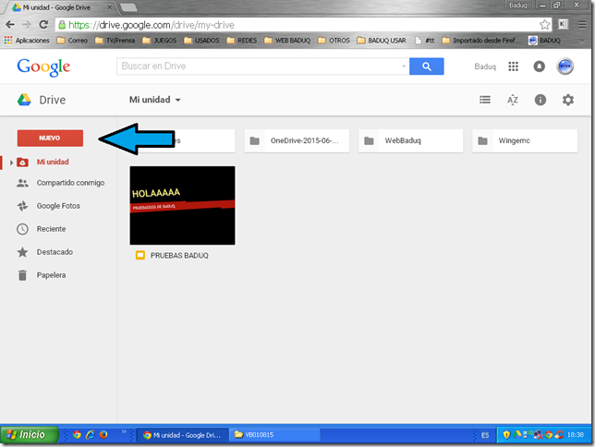Open the #tt bookmark
Screen dimensions: 595x447
click(425, 41)
